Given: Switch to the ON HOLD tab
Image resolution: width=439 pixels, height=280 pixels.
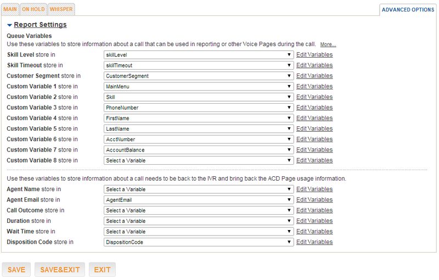Looking at the screenshot, I should pyautogui.click(x=33, y=9).
